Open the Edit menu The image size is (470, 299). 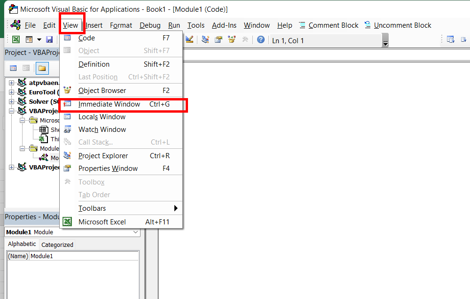(x=49, y=25)
